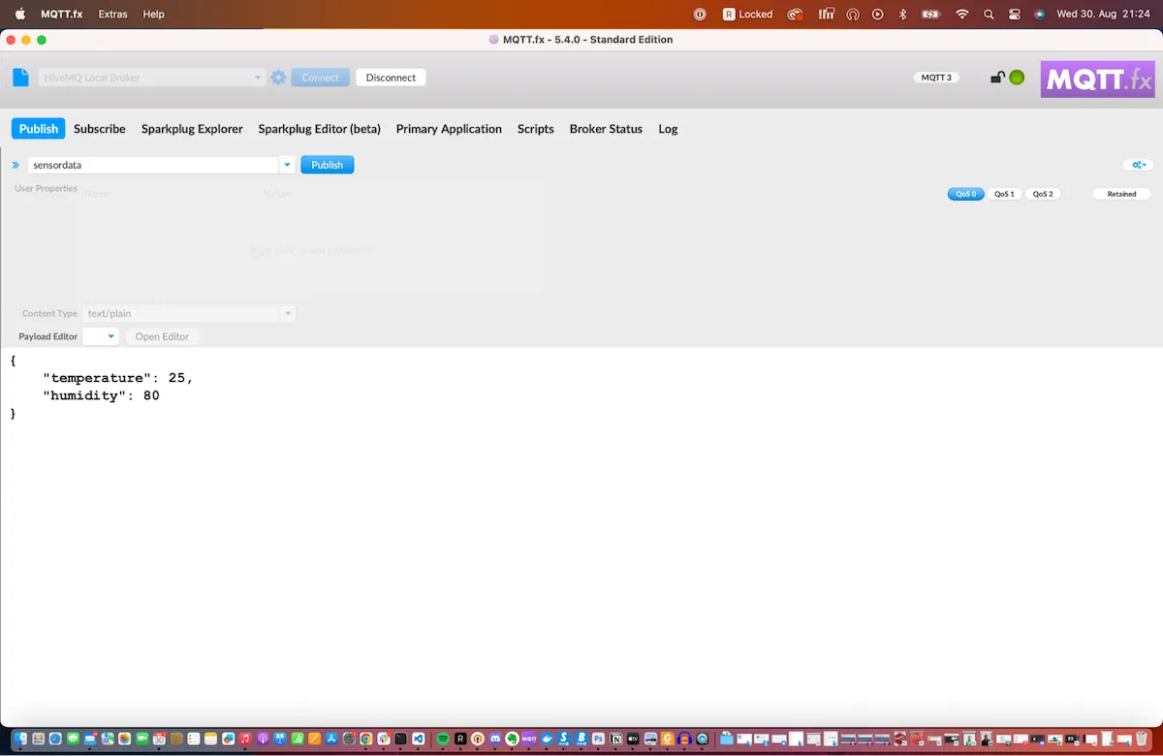Go to the Primary Application tab

click(449, 129)
